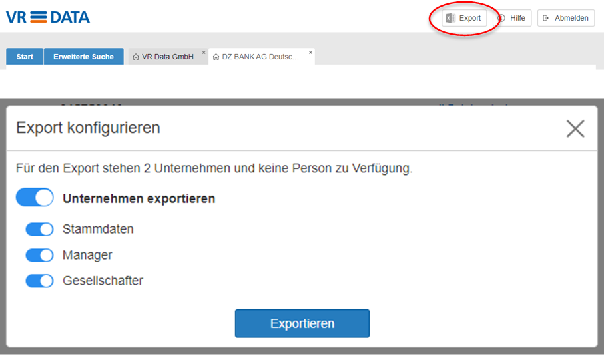Screen dimensions: 604x356
Task: Close the DZ BANK AG Deutsc... tab
Action: click(x=310, y=52)
